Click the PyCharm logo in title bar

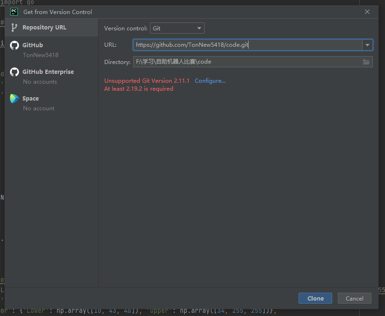coord(14,12)
